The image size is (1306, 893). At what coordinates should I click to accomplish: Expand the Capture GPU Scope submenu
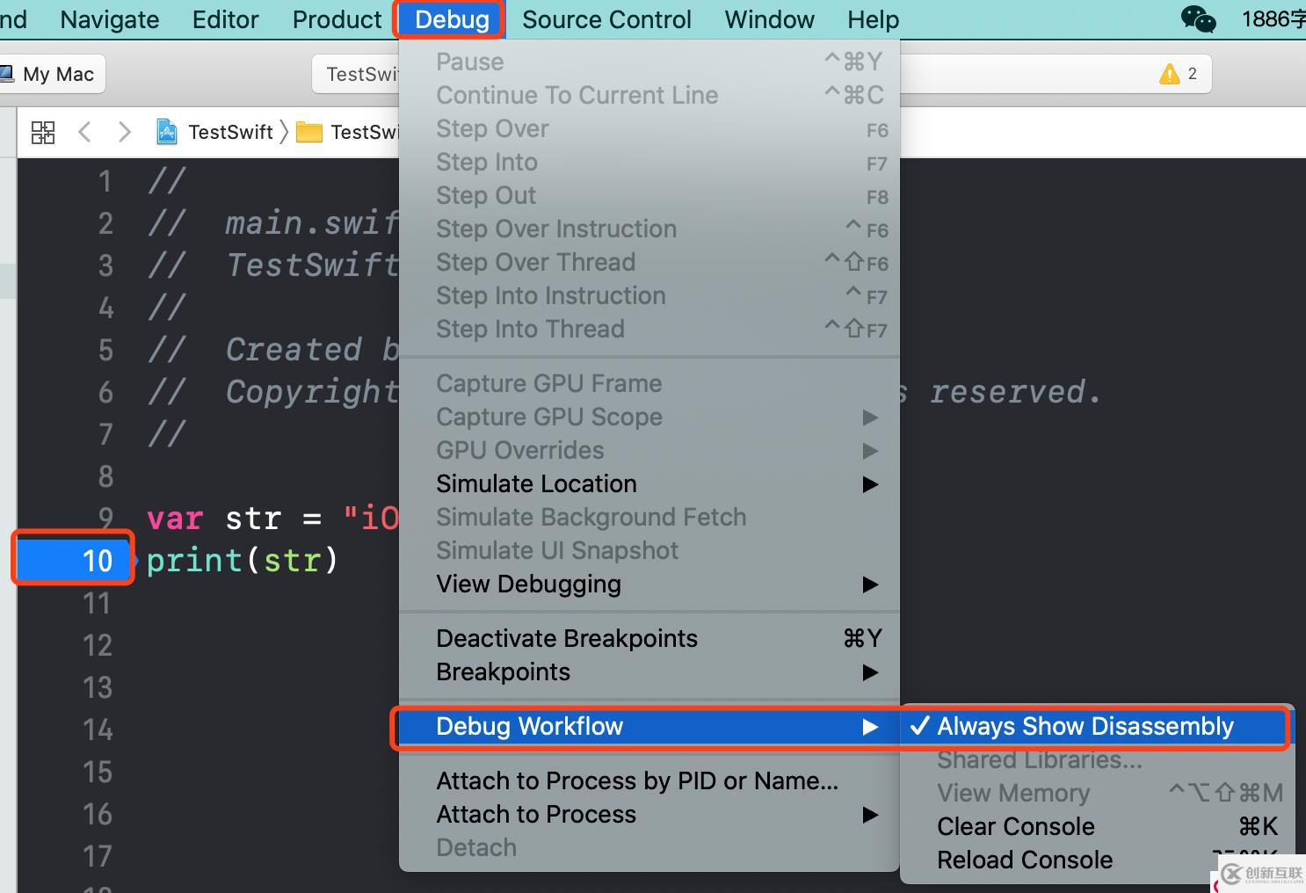coord(649,417)
